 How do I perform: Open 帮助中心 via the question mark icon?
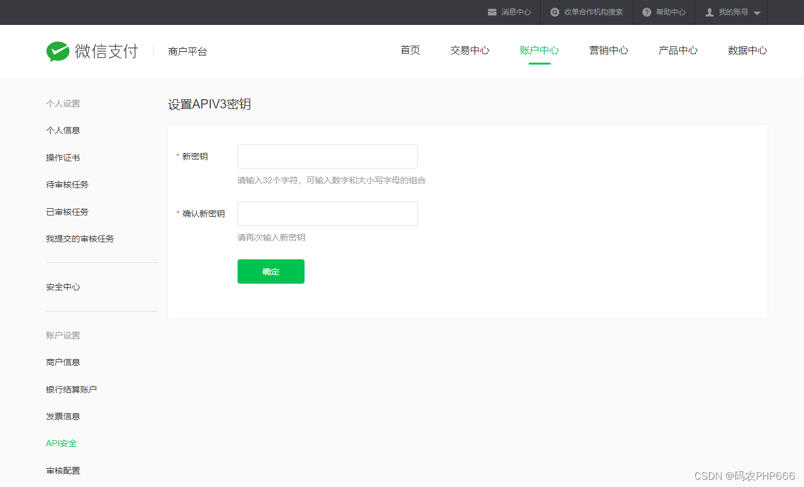pos(646,12)
